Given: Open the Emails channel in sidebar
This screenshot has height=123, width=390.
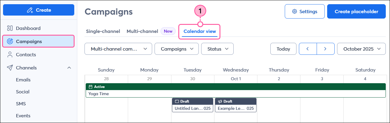Looking at the screenshot, I should pyautogui.click(x=23, y=80).
